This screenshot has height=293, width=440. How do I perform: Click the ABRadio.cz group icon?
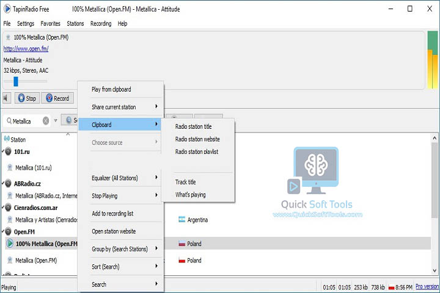[x=9, y=184]
